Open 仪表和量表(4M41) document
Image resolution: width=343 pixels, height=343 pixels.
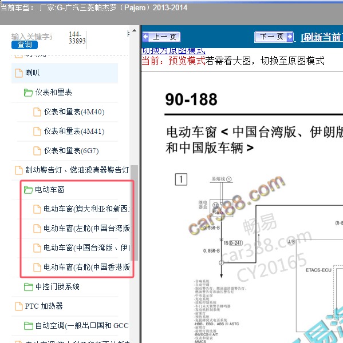[x=74, y=131]
